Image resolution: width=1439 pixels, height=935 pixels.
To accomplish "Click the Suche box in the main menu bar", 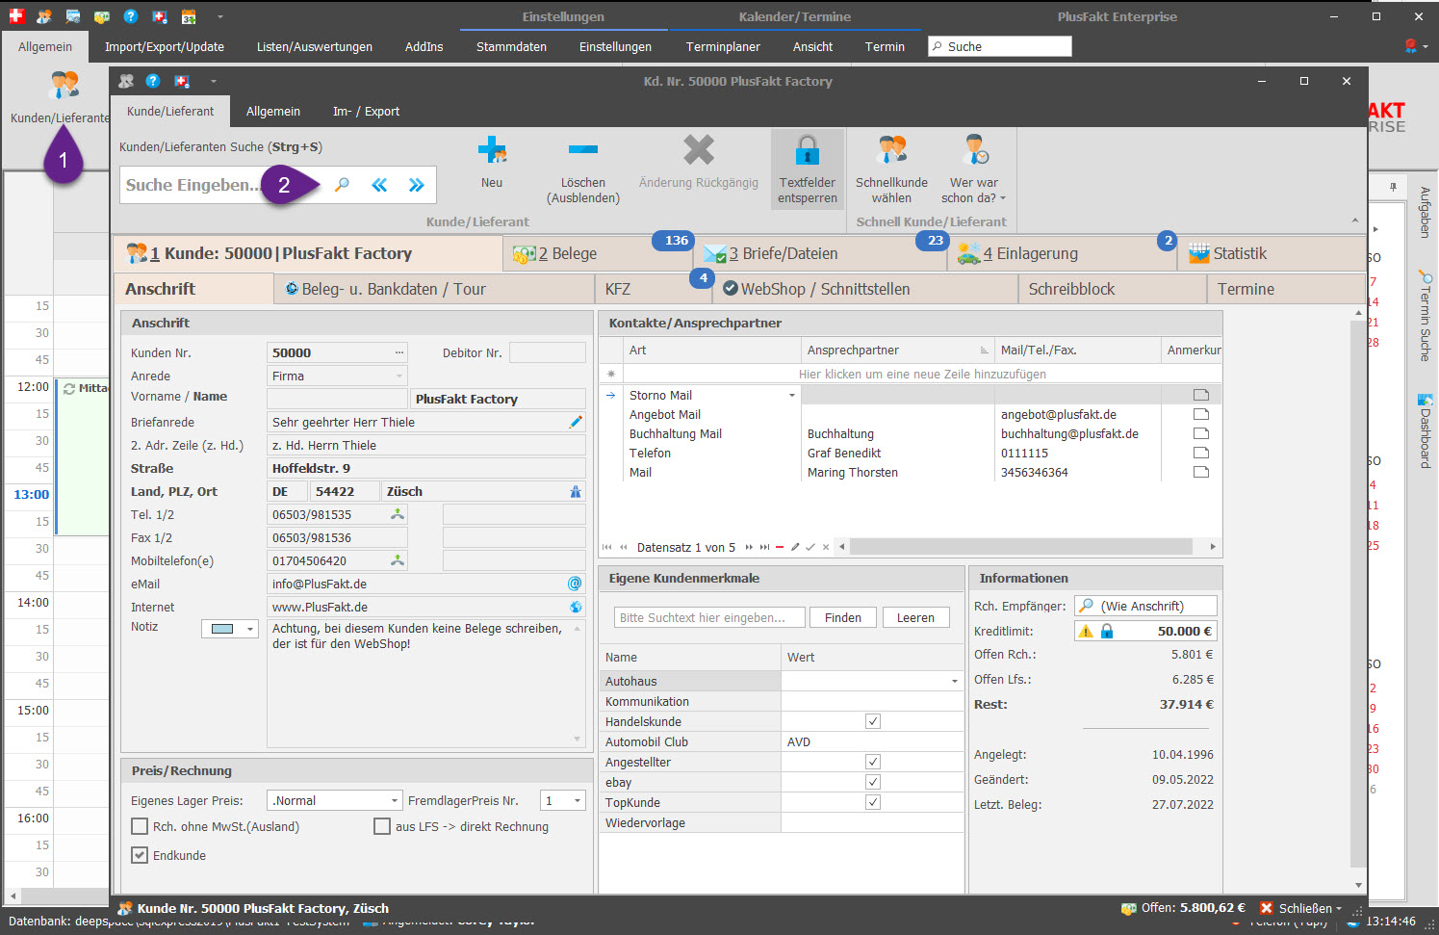I will (x=999, y=46).
